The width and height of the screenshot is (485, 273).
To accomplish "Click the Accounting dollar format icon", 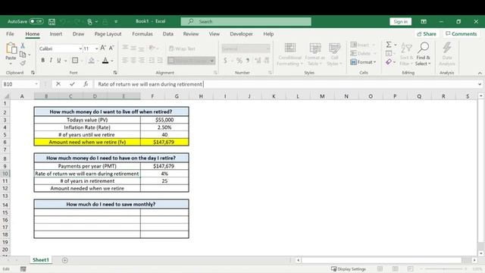I will coord(225,61).
